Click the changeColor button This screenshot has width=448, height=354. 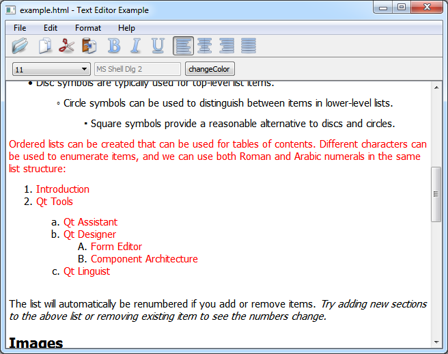click(x=210, y=69)
